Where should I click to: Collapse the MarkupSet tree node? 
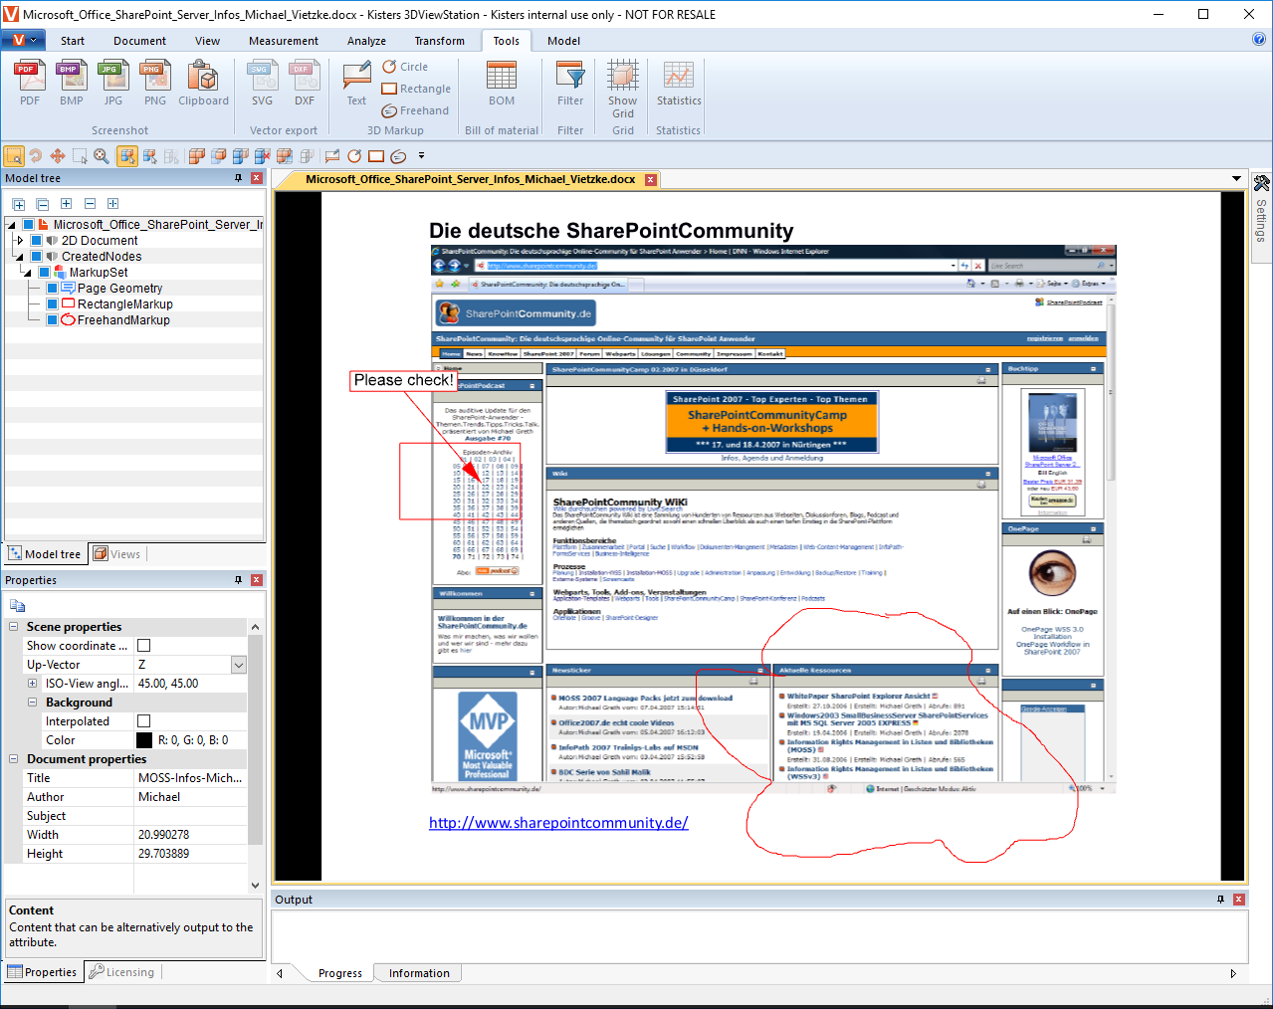click(x=27, y=273)
